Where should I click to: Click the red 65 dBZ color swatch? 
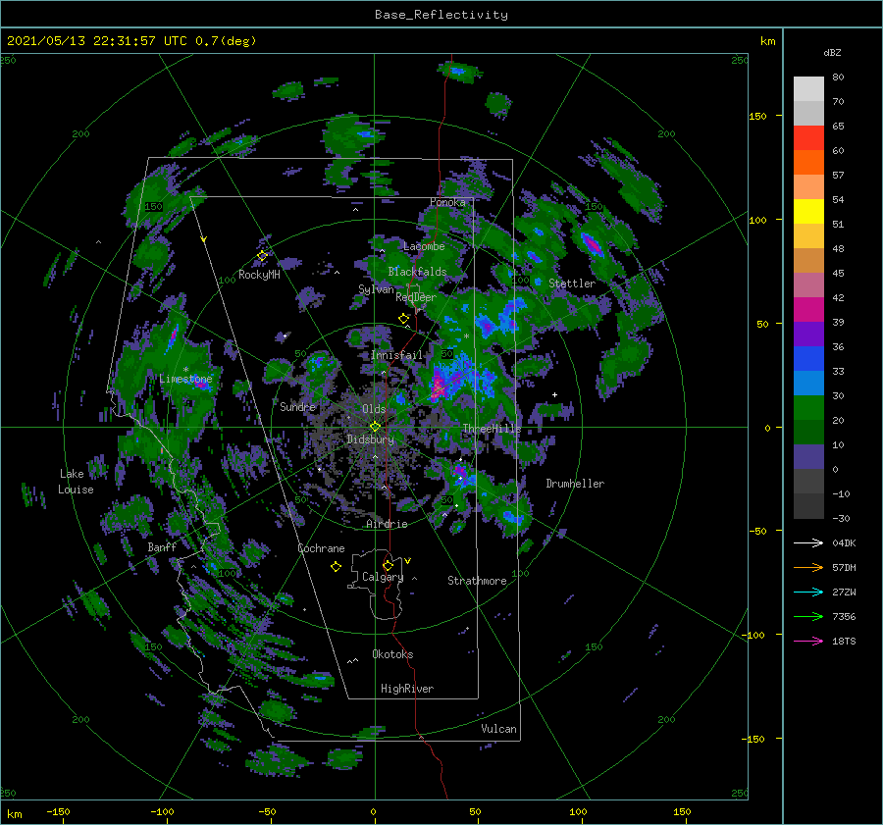pyautogui.click(x=808, y=137)
